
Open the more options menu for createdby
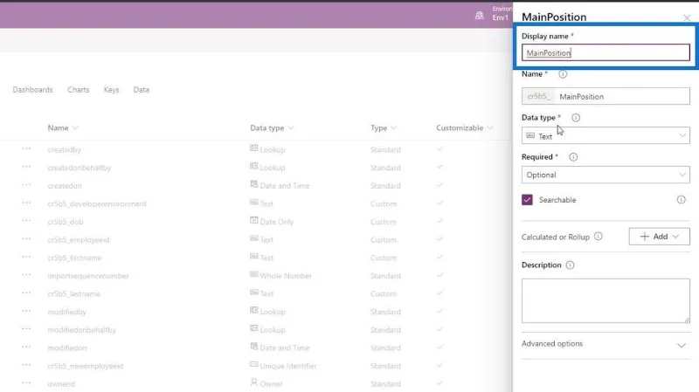26,148
